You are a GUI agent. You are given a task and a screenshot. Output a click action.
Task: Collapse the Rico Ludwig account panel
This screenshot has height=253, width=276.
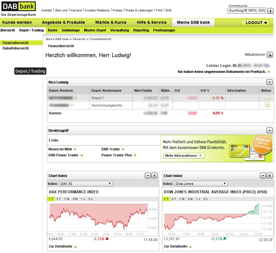click(269, 82)
